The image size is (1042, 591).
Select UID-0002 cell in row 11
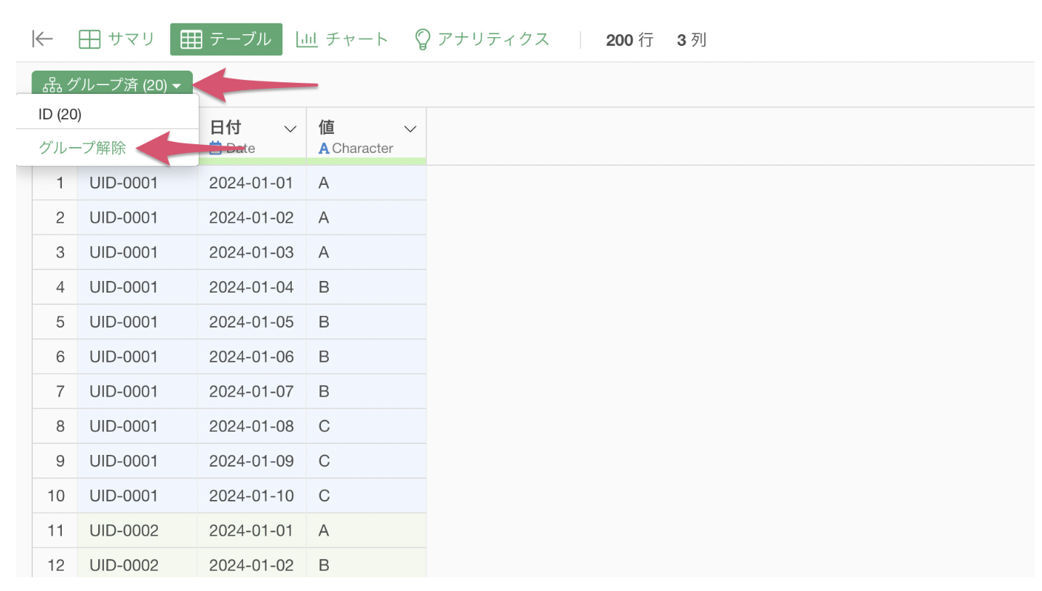click(x=138, y=531)
